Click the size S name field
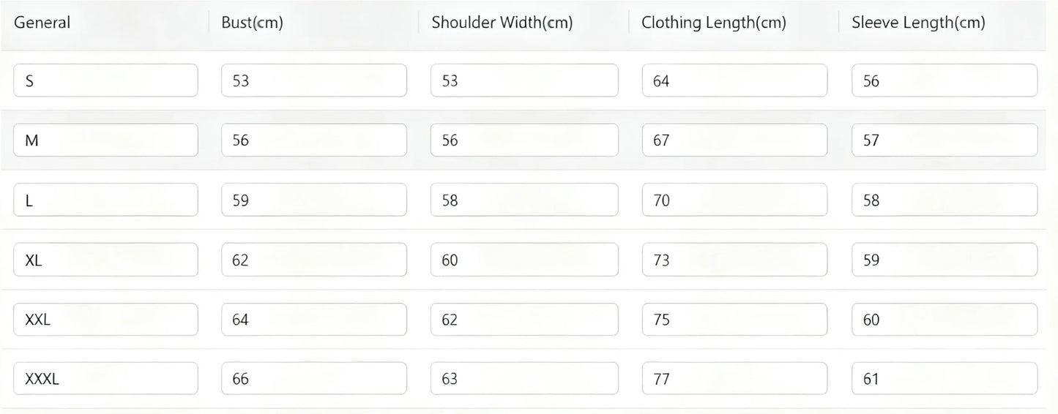This screenshot has width=1058, height=414. click(x=105, y=80)
